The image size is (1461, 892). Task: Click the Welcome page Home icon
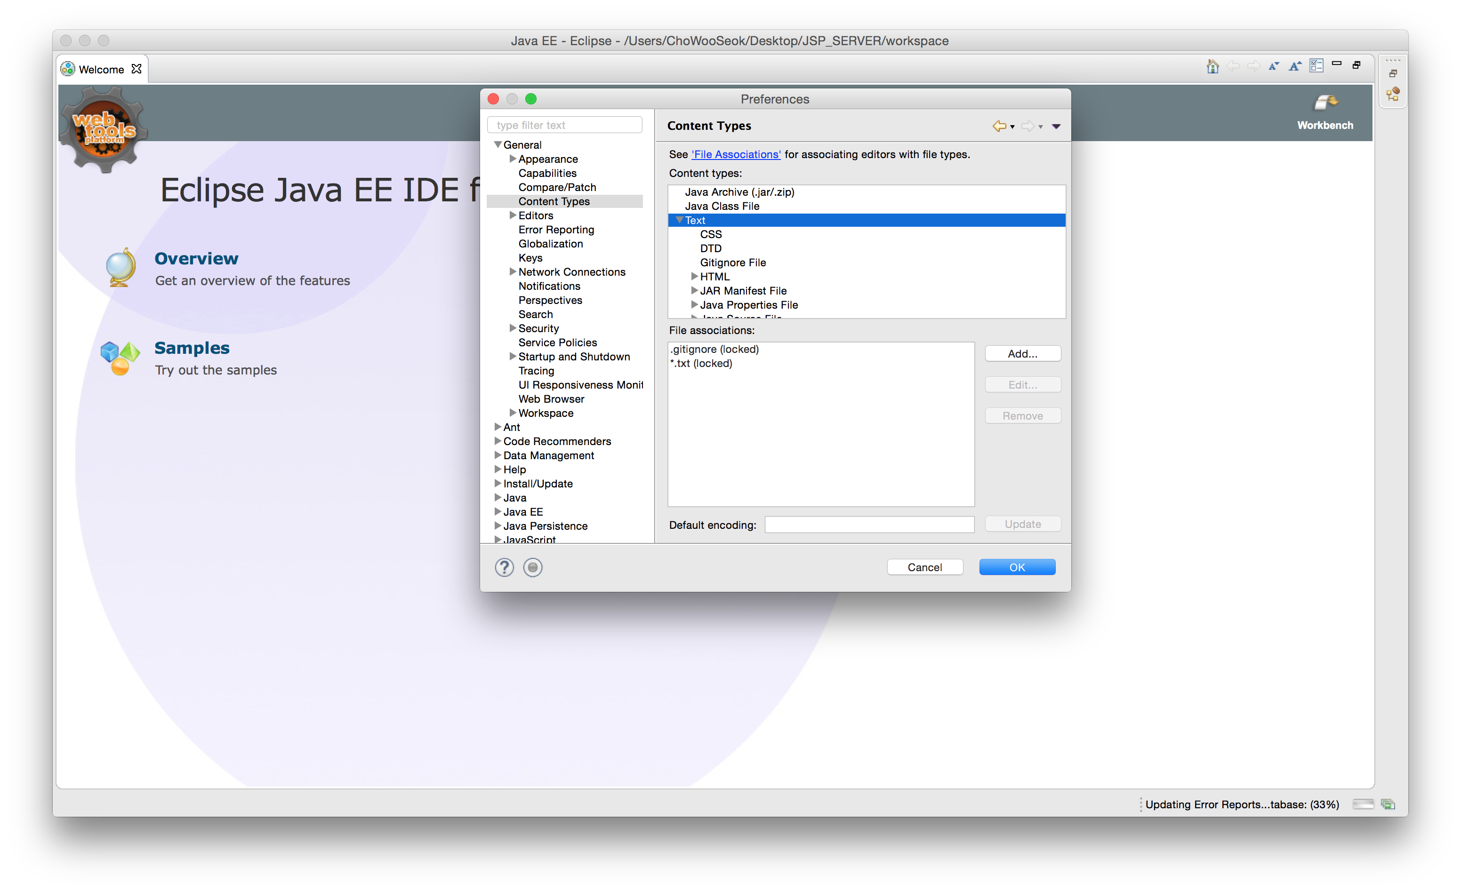pyautogui.click(x=1212, y=66)
